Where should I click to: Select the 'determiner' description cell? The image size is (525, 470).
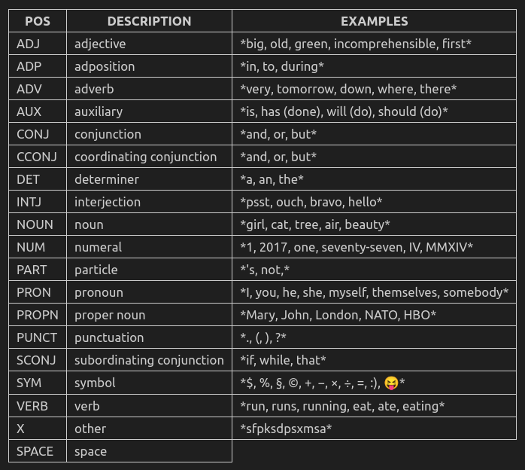tap(106, 179)
